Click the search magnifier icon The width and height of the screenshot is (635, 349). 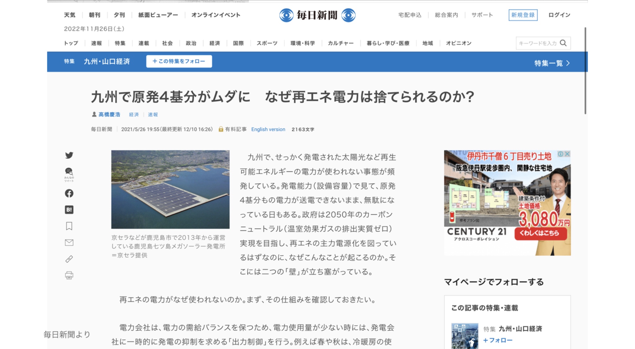(563, 43)
